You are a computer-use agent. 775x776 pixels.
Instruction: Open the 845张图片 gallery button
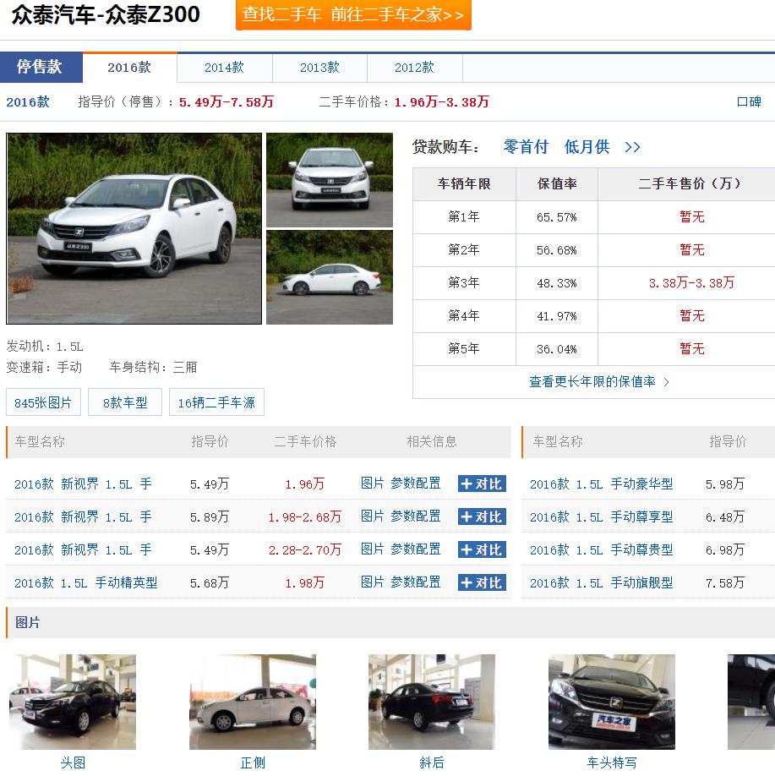click(x=43, y=402)
